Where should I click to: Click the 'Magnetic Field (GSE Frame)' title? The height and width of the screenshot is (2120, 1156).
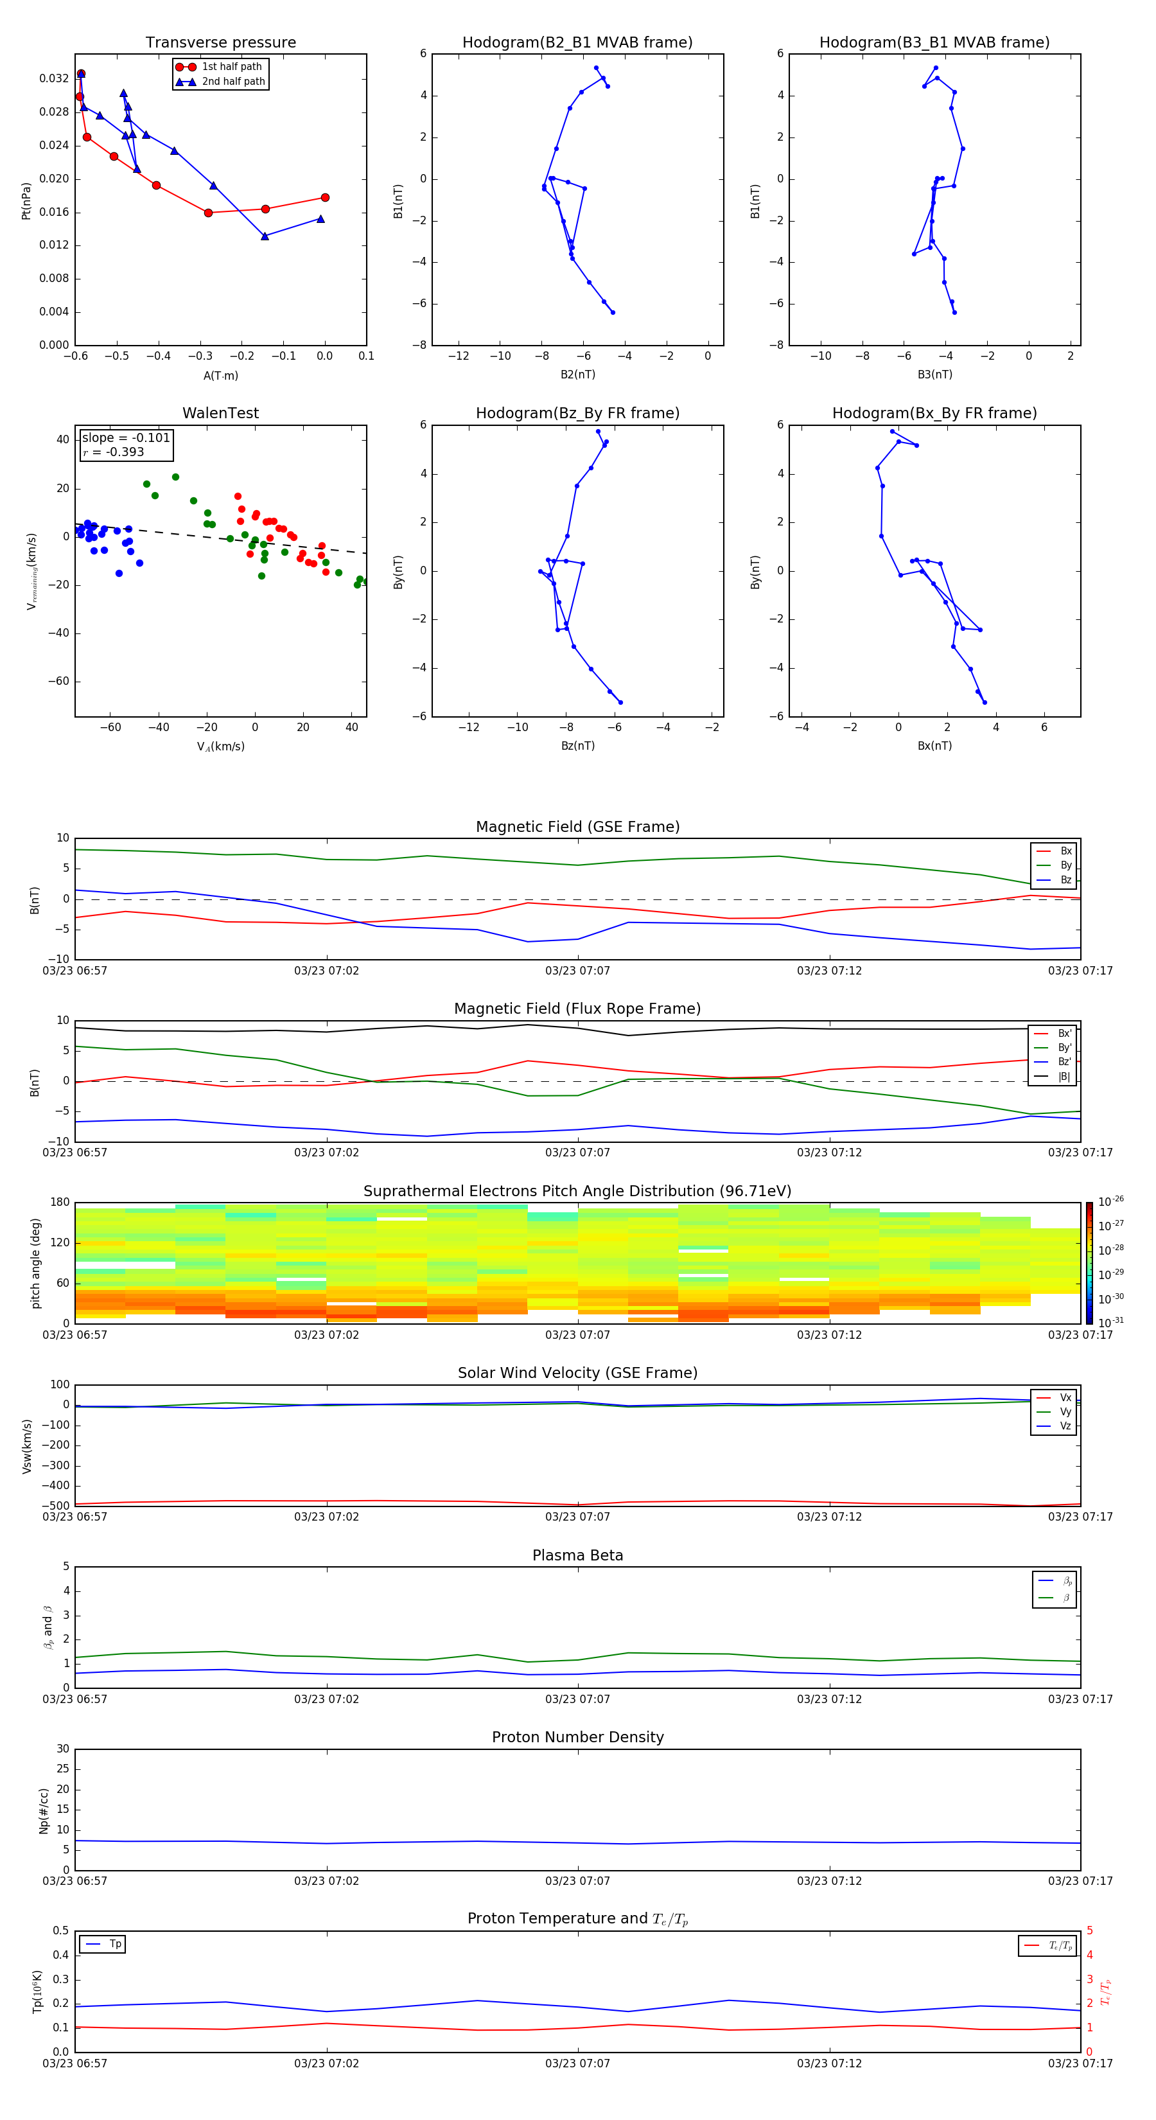pyautogui.click(x=577, y=827)
